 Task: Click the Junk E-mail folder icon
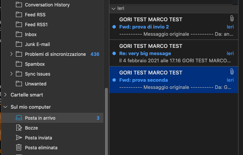19,44
